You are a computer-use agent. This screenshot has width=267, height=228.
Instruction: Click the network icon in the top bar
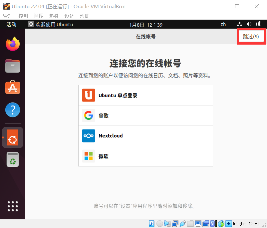[239, 24]
